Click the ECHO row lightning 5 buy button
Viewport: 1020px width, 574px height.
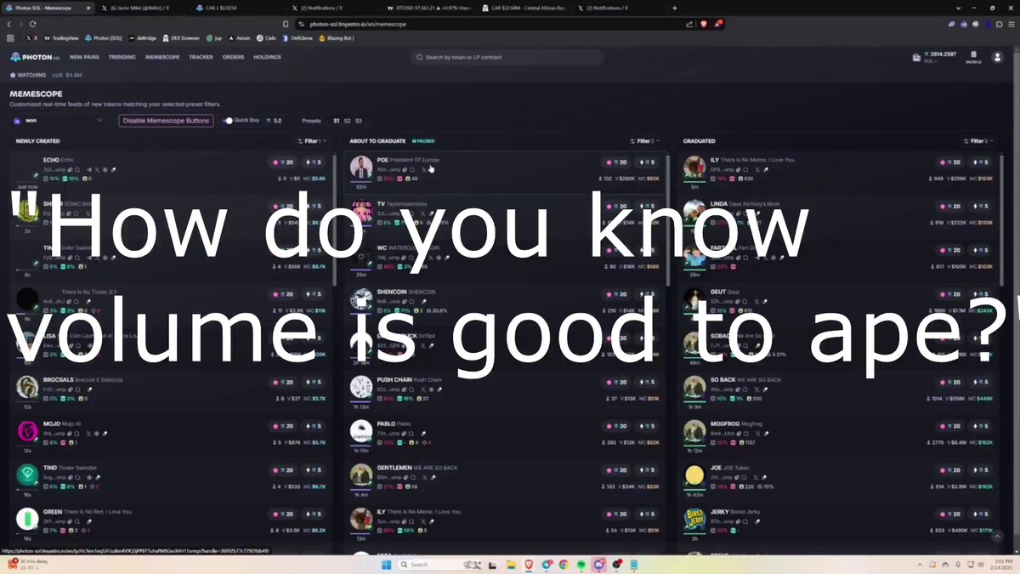(x=314, y=162)
